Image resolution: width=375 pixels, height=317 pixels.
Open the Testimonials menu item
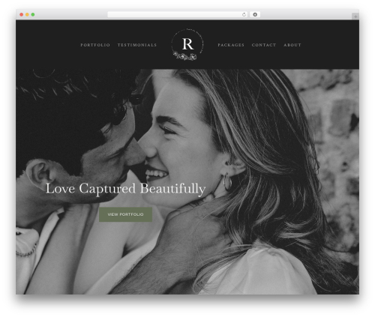137,45
